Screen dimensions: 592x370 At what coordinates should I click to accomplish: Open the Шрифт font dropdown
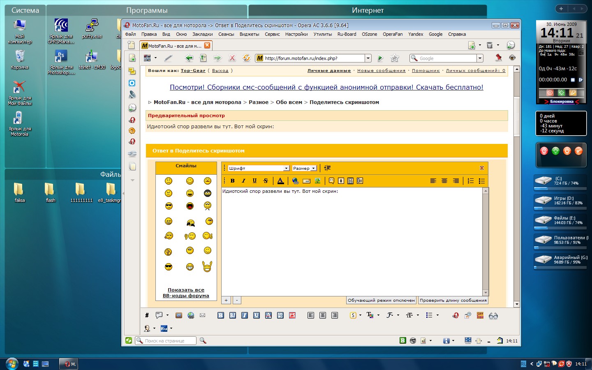[x=259, y=168]
